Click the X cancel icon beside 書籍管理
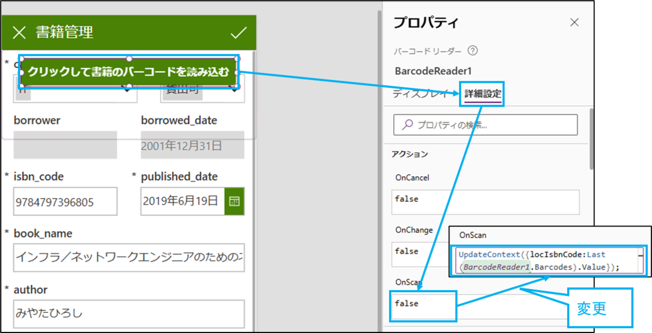 (x=19, y=33)
